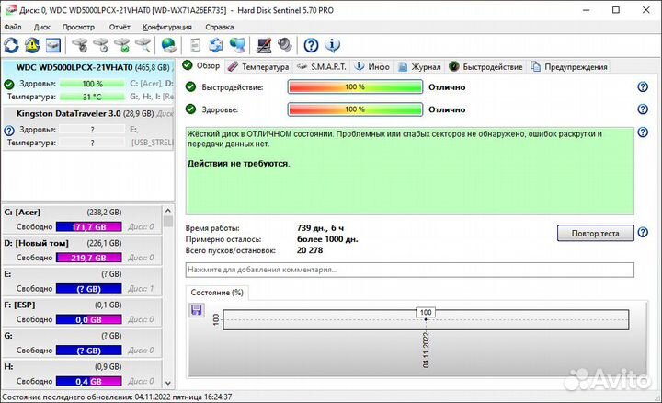Click the refresh disk status toolbar icon
Image resolution: width=662 pixels, height=403 pixels.
[x=11, y=45]
